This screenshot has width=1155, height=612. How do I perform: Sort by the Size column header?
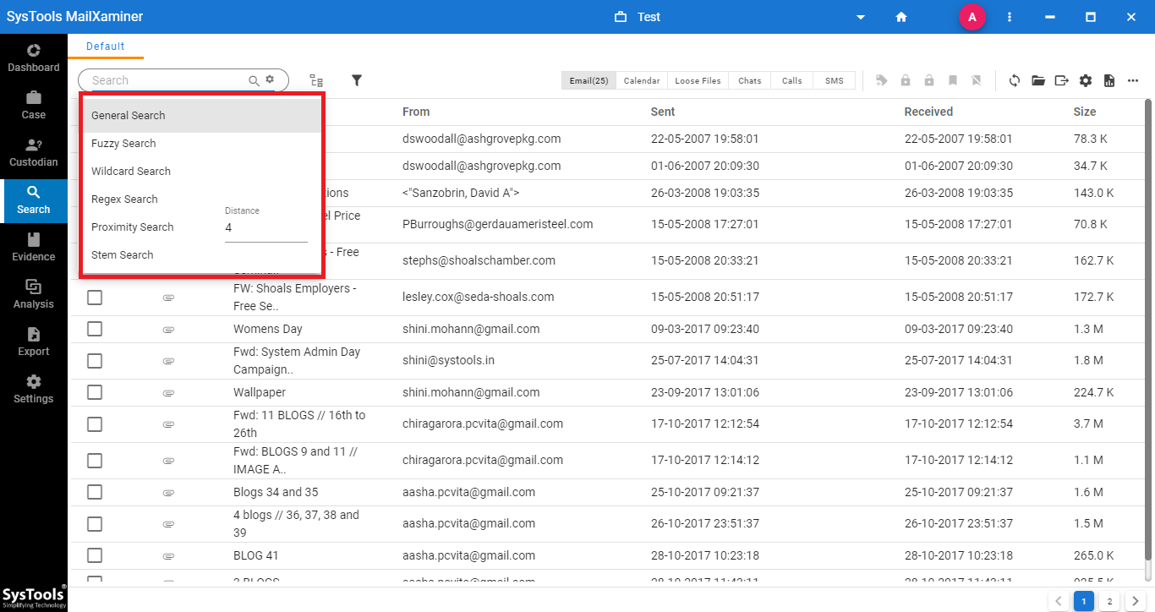coord(1085,112)
